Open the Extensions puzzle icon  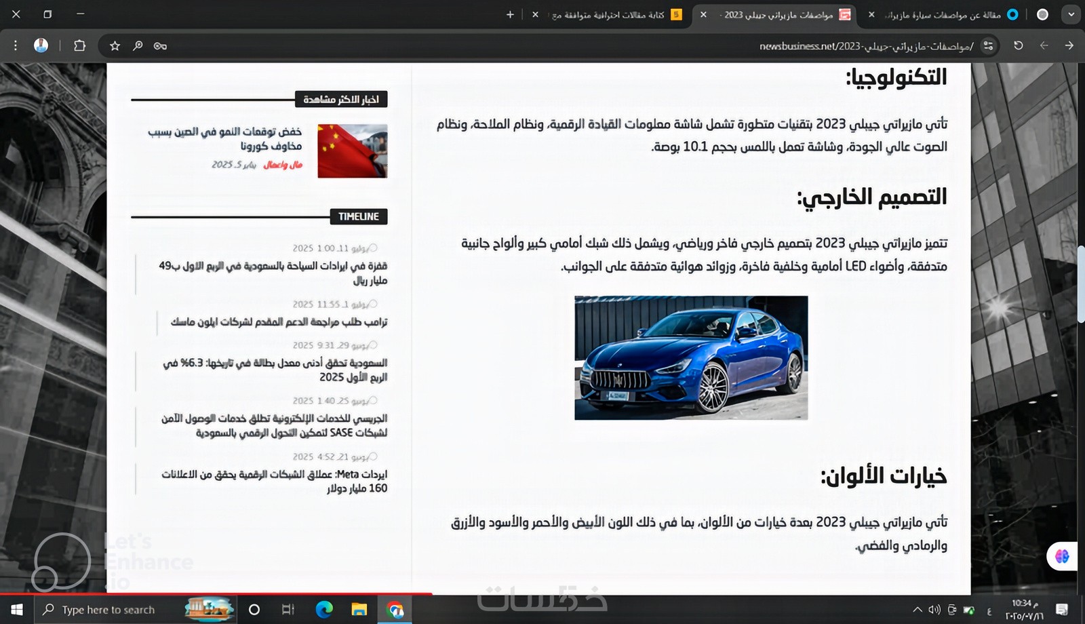tap(79, 45)
